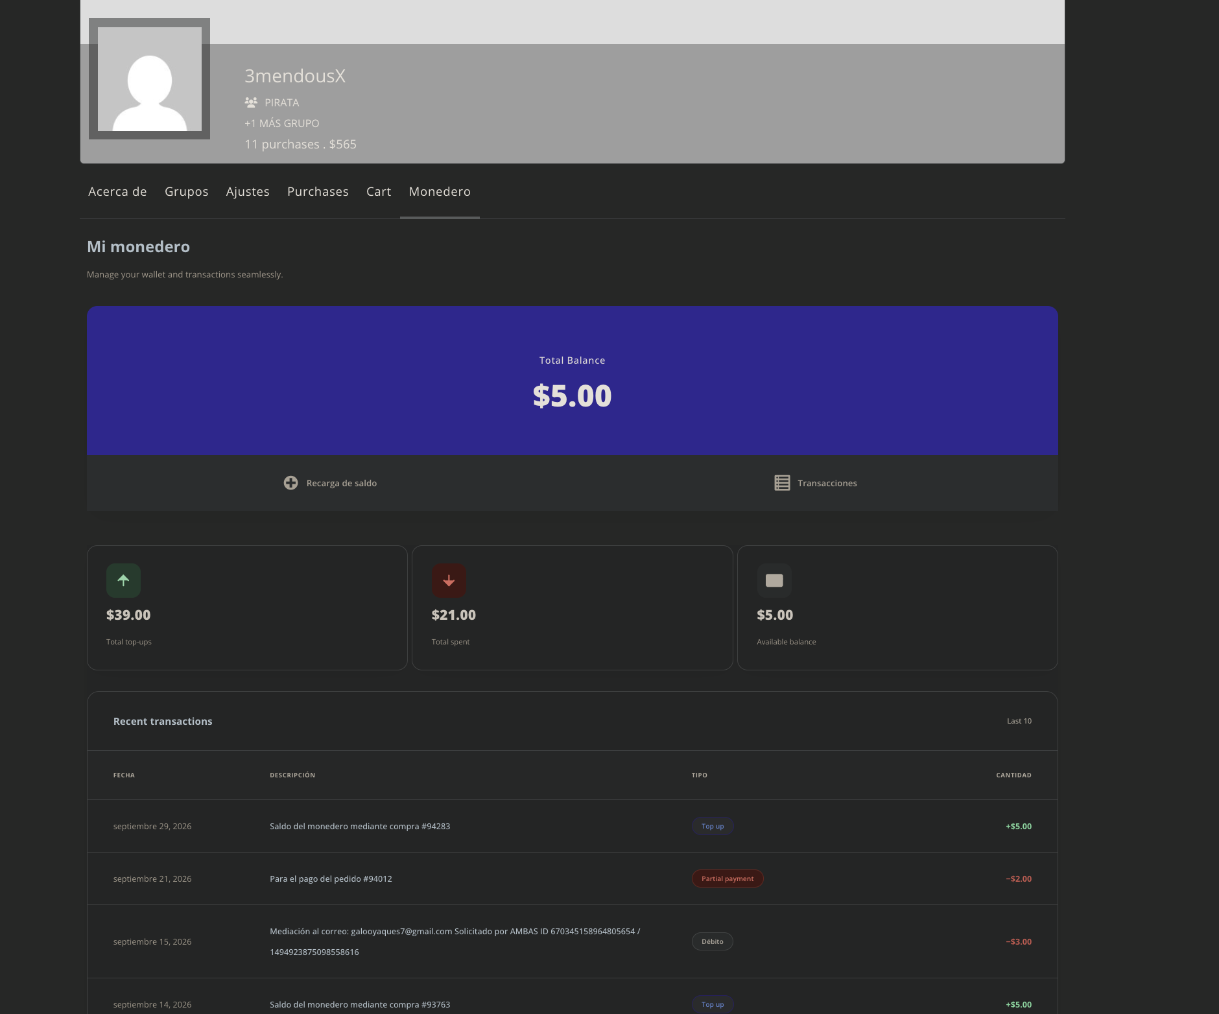Click the DESCRIPCIÓN column header
This screenshot has height=1014, width=1219.
tap(292, 775)
